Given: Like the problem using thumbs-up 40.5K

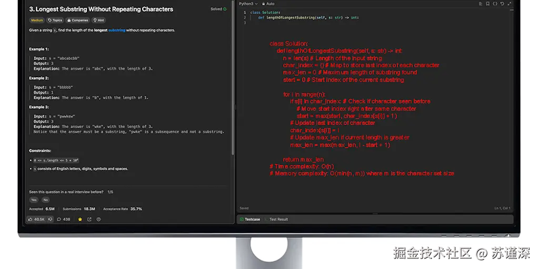Looking at the screenshot, I should pyautogui.click(x=36, y=219).
